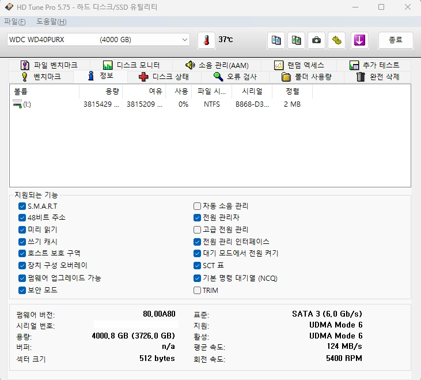This screenshot has height=380, width=421.
Task: Click the SATA 3 (6.0 Gb/s) value
Action: (x=327, y=314)
